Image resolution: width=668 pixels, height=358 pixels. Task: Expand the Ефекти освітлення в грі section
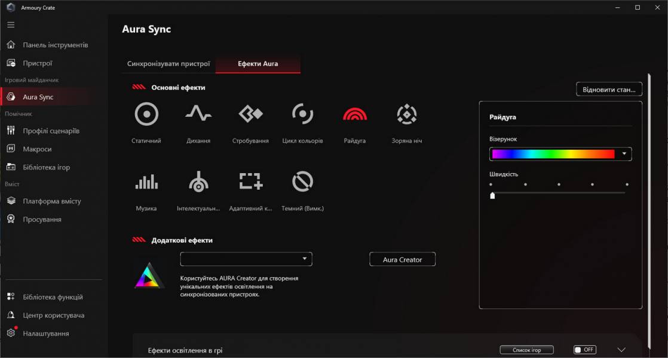(623, 350)
